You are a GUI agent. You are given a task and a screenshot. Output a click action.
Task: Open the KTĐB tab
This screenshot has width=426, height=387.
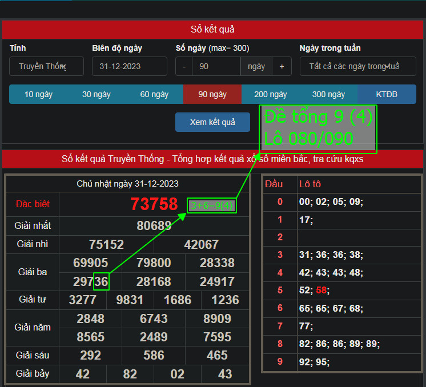click(x=387, y=94)
